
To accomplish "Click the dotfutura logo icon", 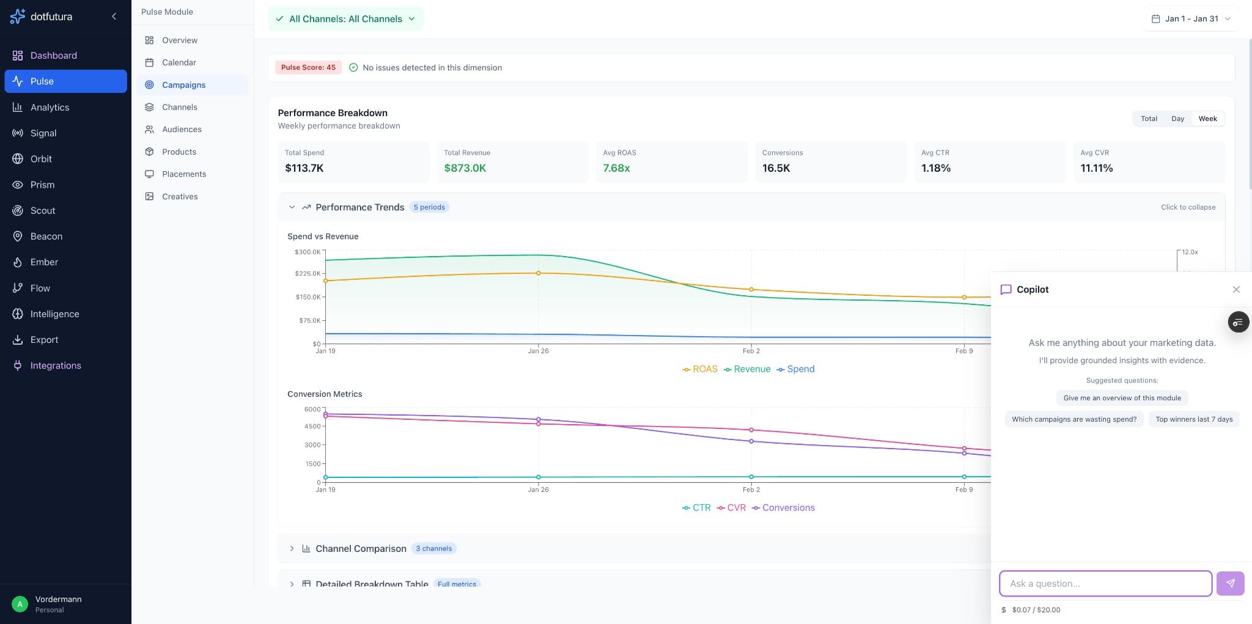I will click(17, 16).
